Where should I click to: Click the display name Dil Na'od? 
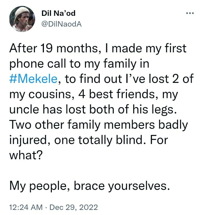click(x=58, y=13)
